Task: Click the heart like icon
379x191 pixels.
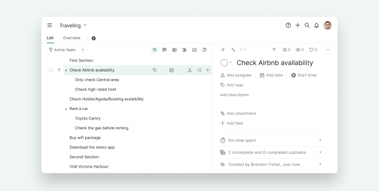Action: 313,50
